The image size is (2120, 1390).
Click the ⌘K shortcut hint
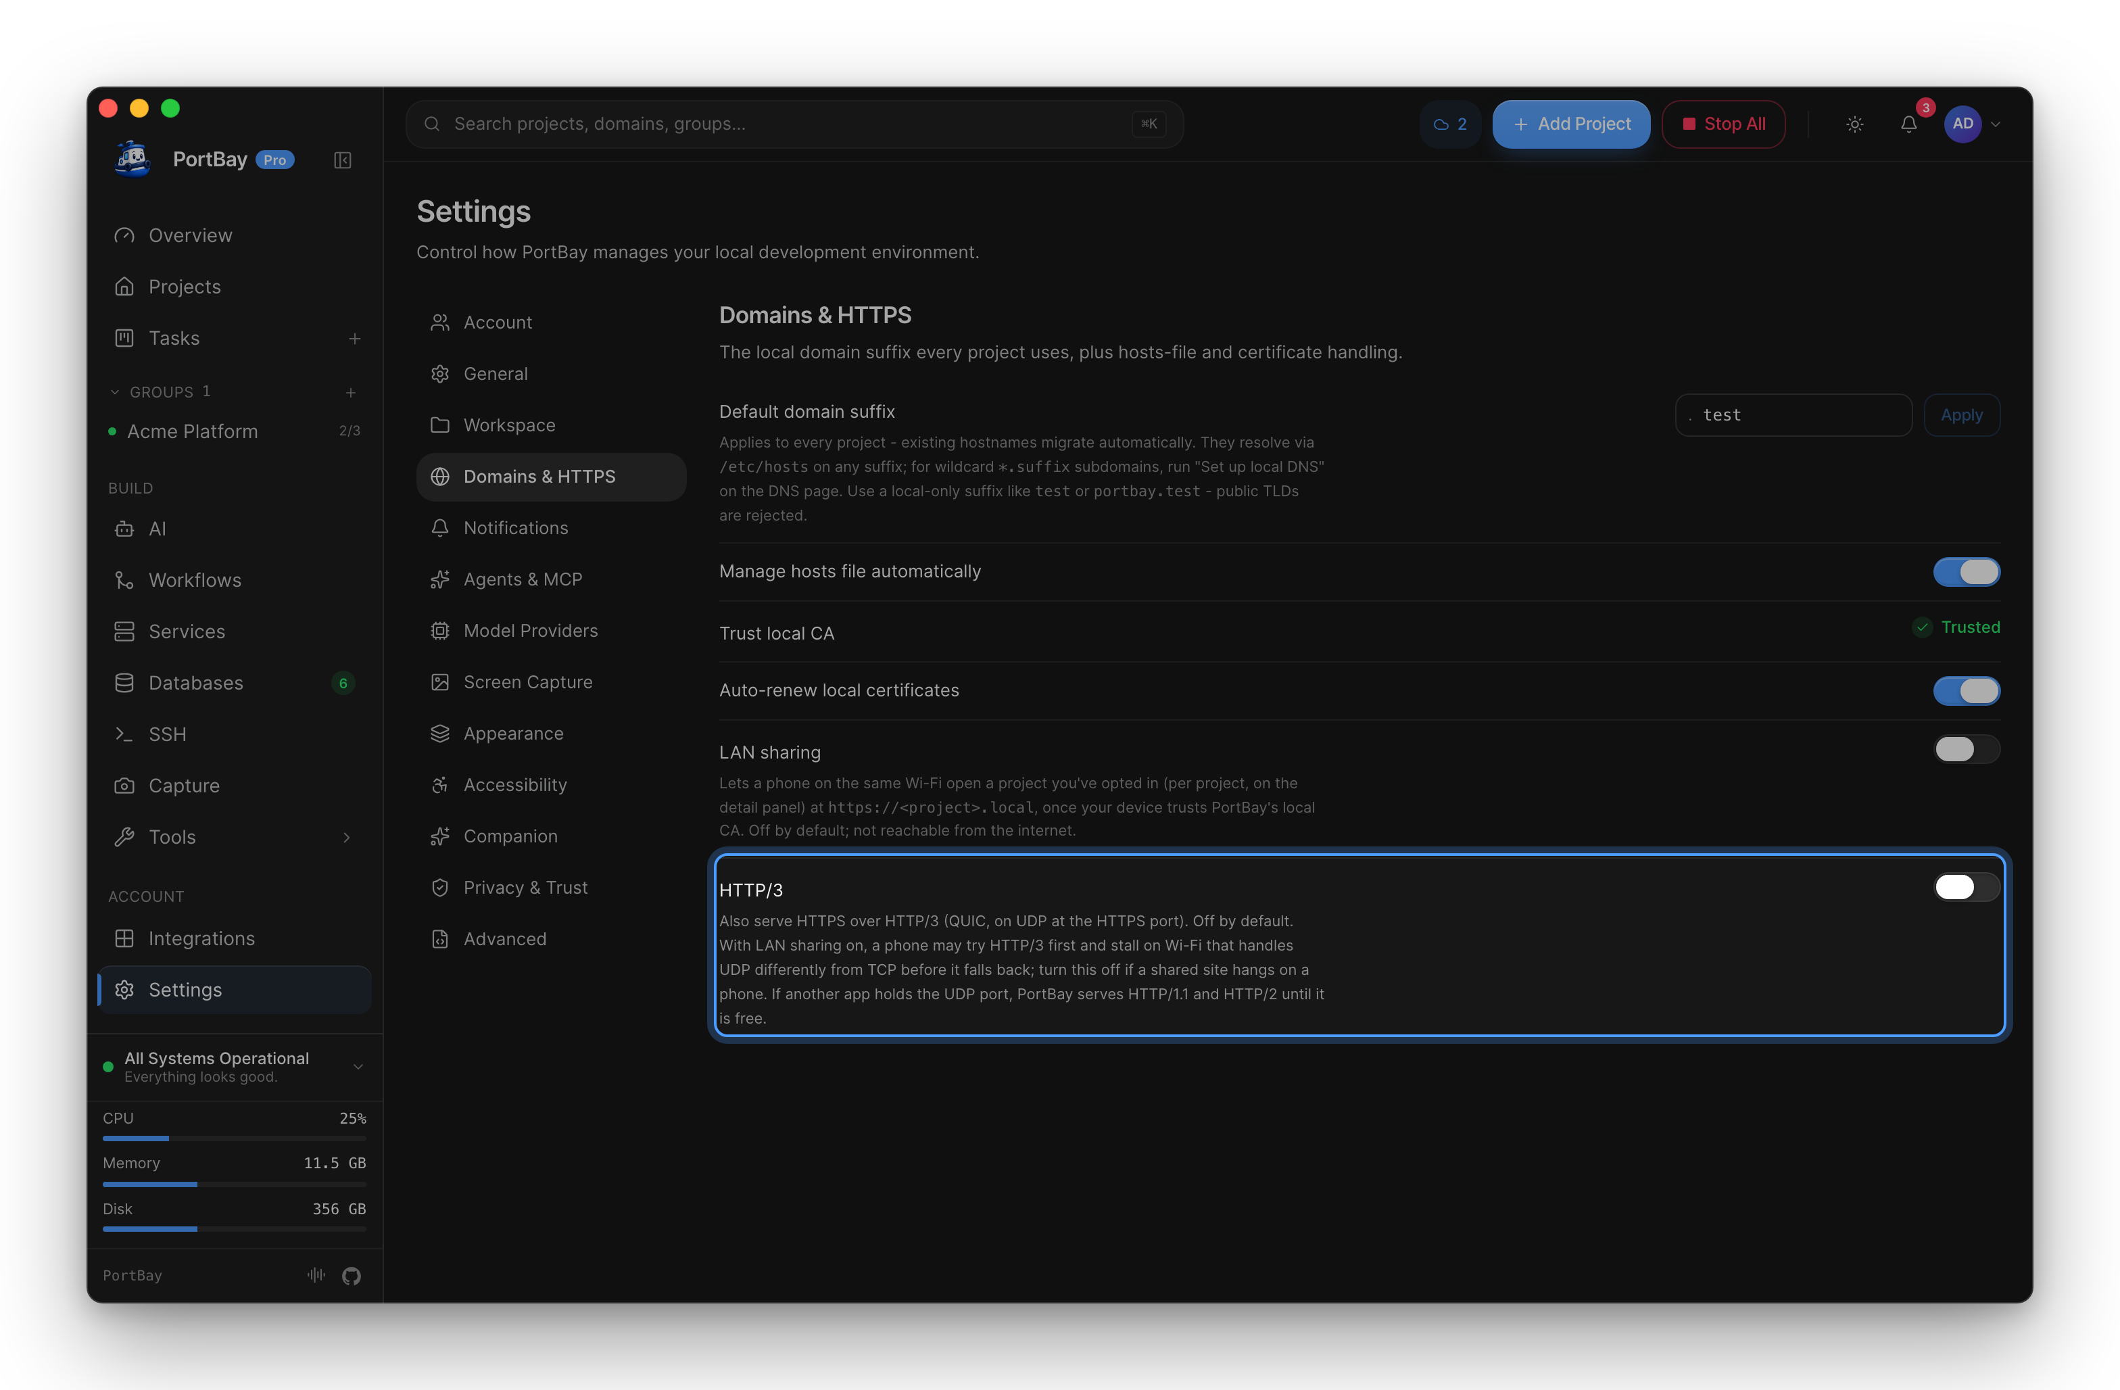point(1149,125)
